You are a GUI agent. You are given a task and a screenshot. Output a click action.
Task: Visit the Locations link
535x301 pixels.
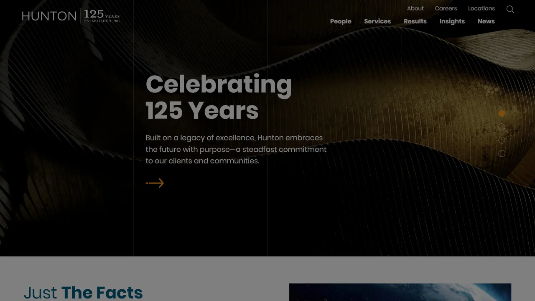pos(481,8)
